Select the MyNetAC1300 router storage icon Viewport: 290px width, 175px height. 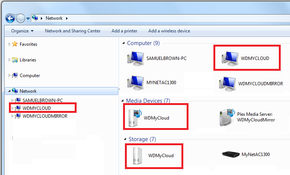[x=231, y=154]
